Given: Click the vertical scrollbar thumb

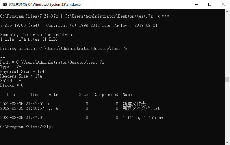Looking at the screenshot, I should (227, 80).
